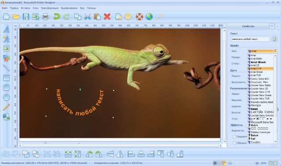Choose the rectangle shape tool
The height and width of the screenshot is (166, 281).
(6, 78)
